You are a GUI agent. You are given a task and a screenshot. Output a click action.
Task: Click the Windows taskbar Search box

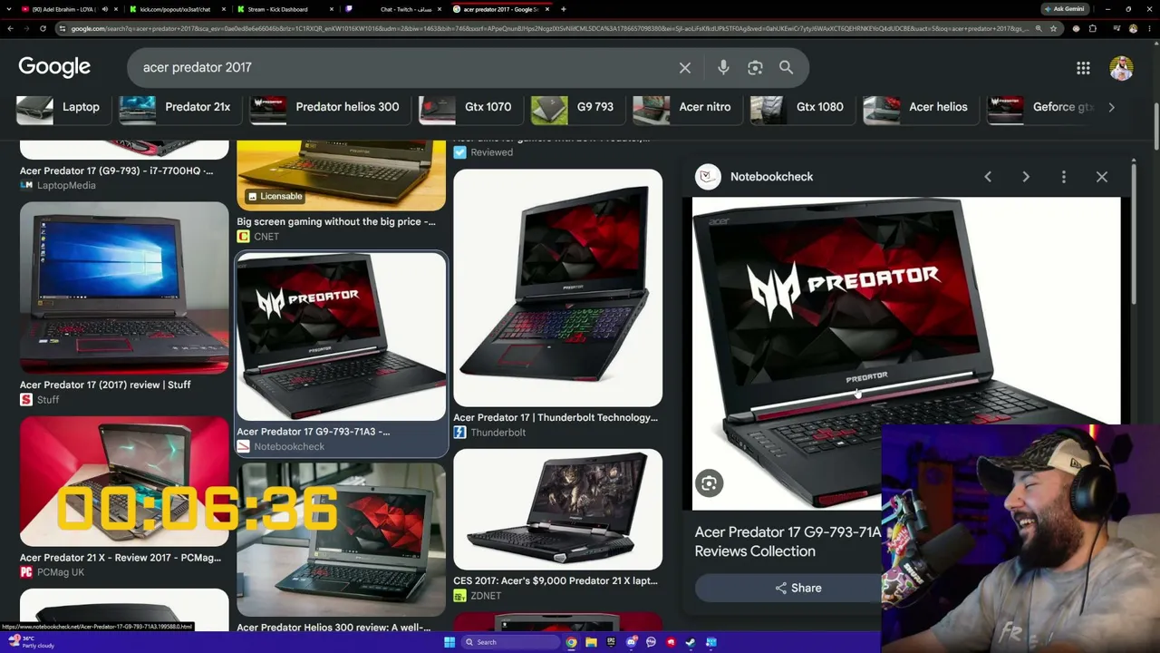(510, 642)
